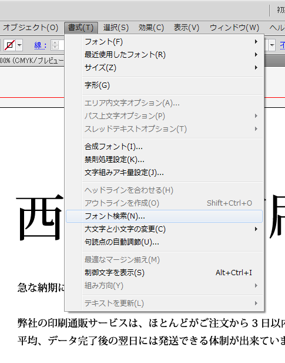Open 合成フォント(I)... dialog
285x363 pixels.
tap(165, 147)
